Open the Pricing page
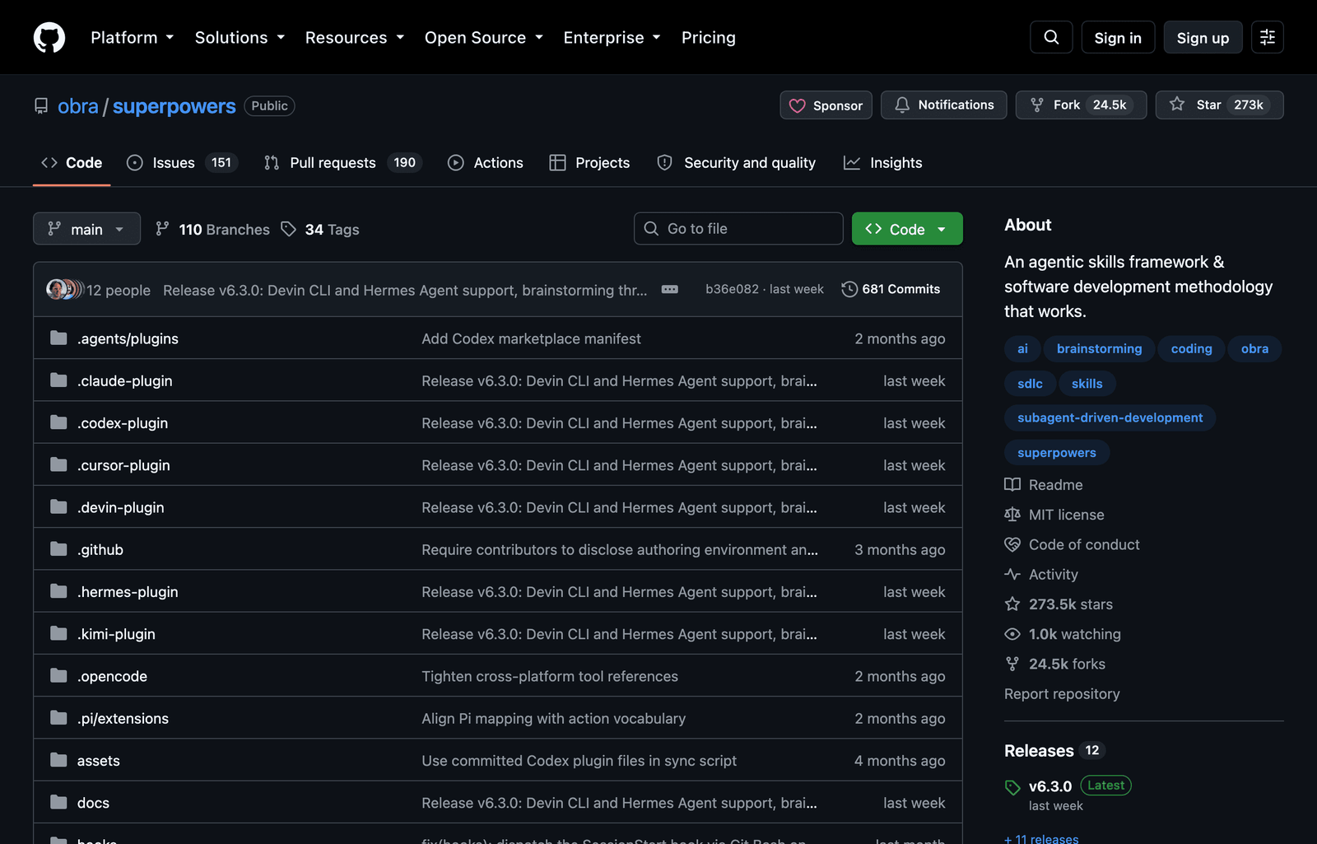This screenshot has height=844, width=1317. pyautogui.click(x=709, y=37)
